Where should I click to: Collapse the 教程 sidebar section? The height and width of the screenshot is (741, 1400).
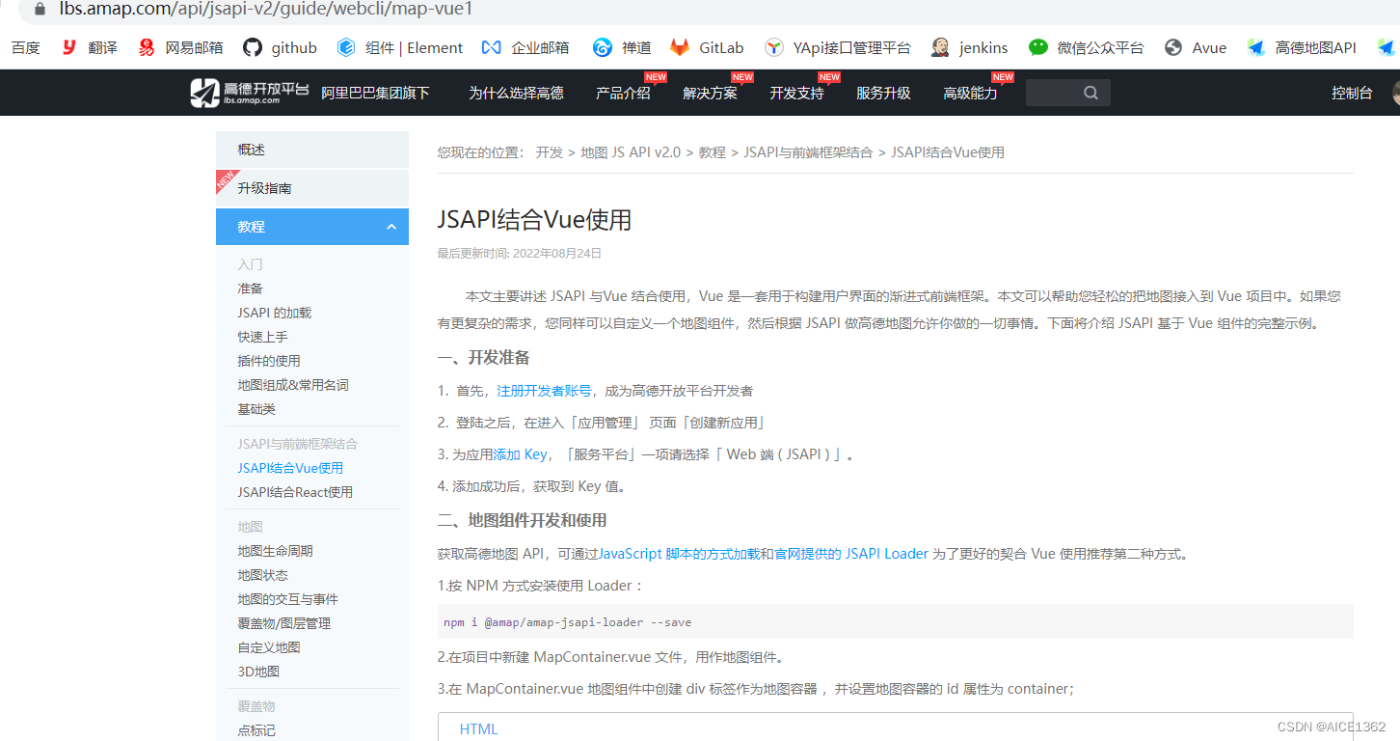click(391, 227)
